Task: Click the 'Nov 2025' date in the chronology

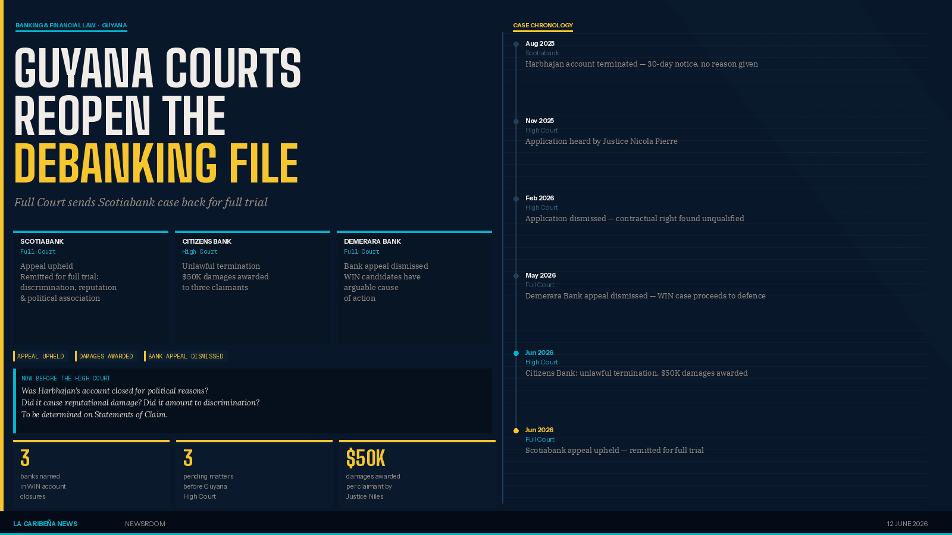Action: point(540,121)
